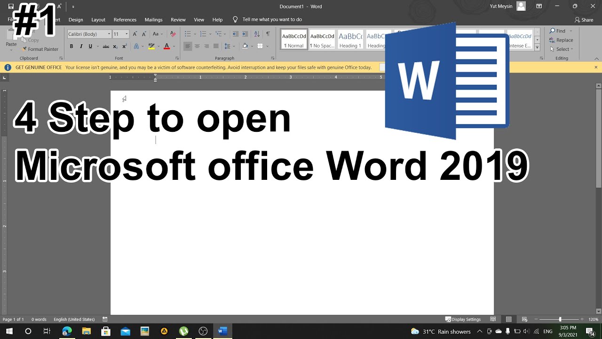Click the Borders icon in Paragraph group
Screen dimensions: 602x339
(x=260, y=46)
